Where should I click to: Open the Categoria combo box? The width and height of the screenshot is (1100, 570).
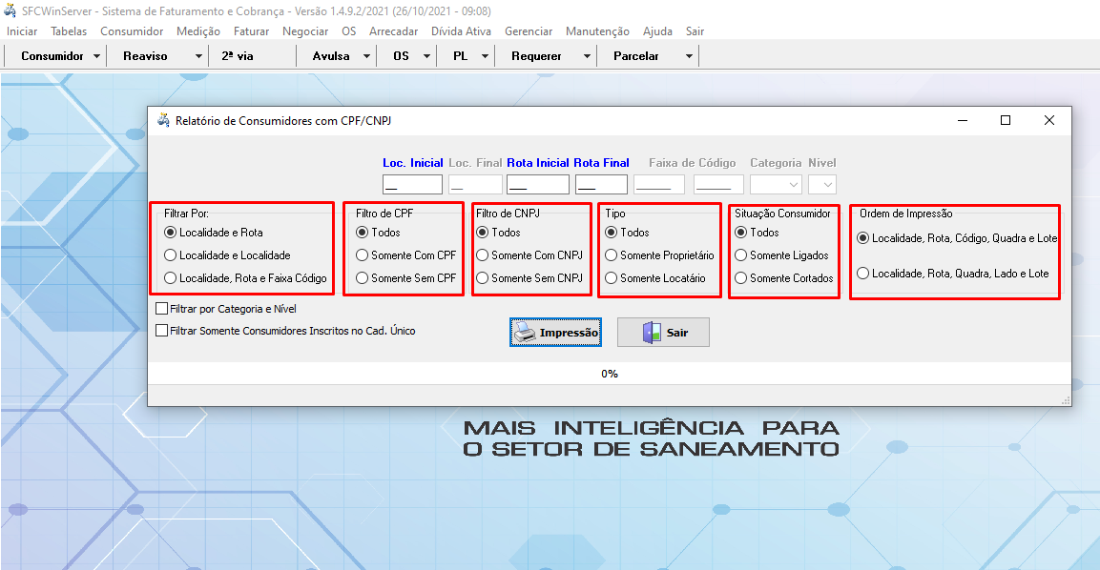pos(776,185)
